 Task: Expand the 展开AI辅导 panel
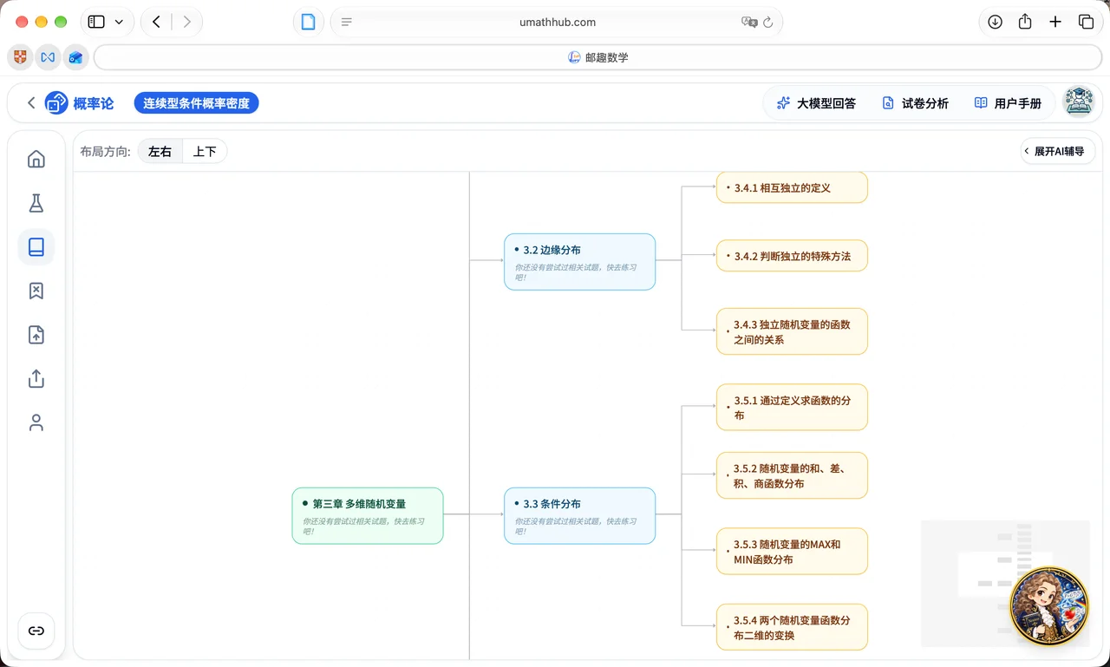pos(1058,151)
